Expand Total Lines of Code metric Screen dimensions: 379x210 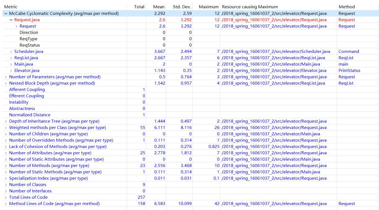(6, 197)
